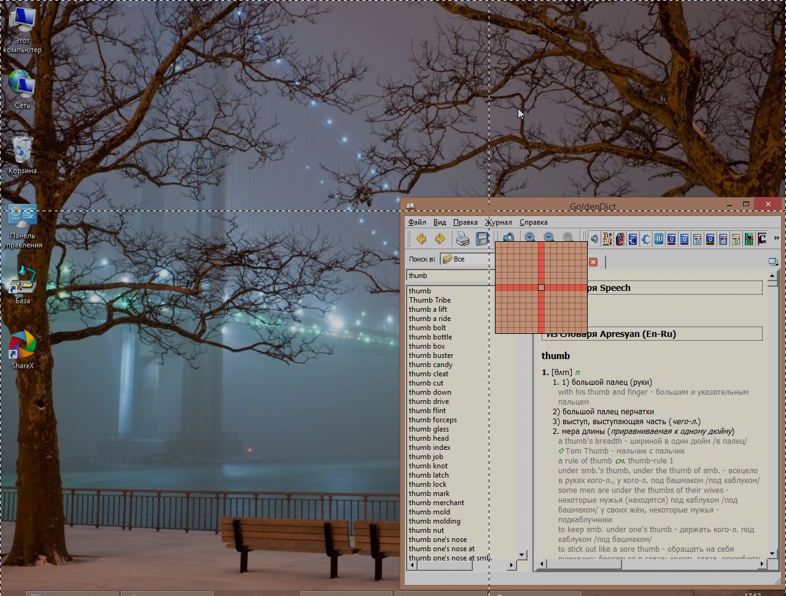Select 'thumb candy' in word list
This screenshot has height=596, width=786.
430,365
